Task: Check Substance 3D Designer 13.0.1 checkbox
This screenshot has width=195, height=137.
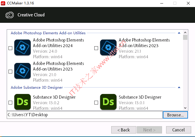Action: point(96,102)
